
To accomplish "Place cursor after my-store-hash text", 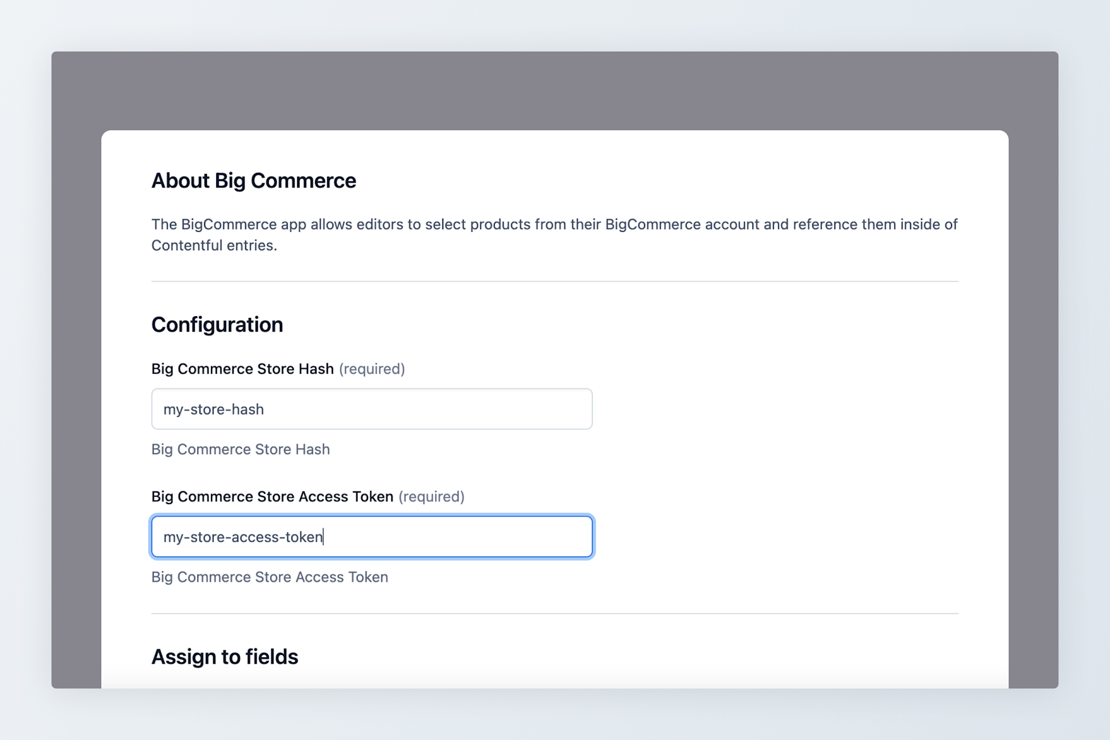I will (x=265, y=409).
